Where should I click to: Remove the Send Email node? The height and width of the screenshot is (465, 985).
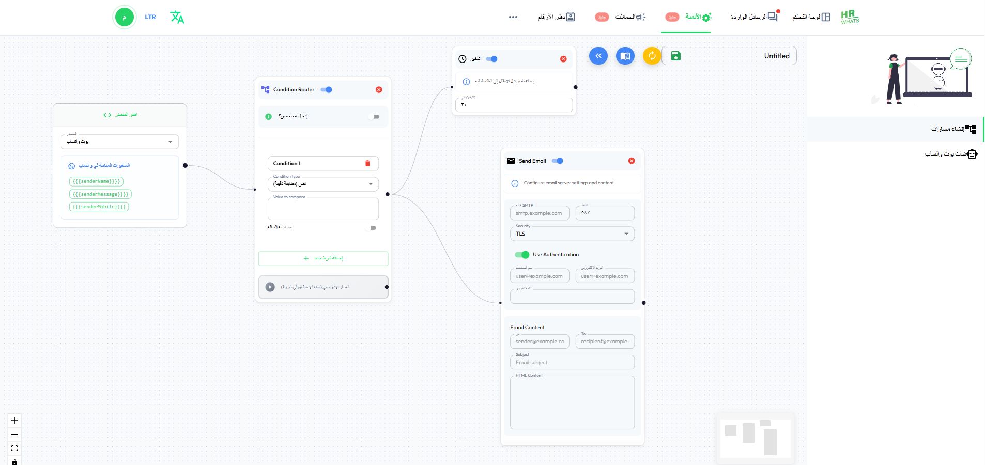coord(631,161)
